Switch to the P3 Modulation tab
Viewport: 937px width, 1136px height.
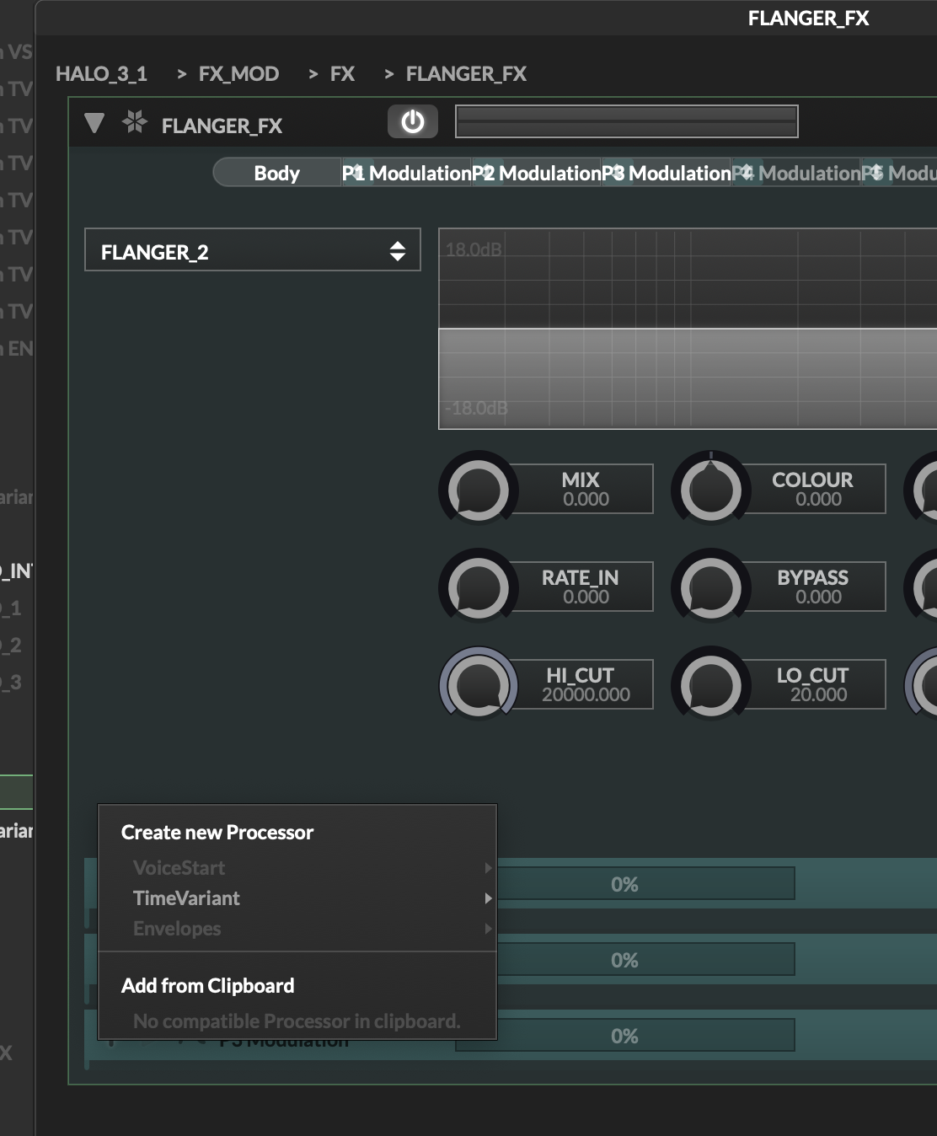point(666,173)
